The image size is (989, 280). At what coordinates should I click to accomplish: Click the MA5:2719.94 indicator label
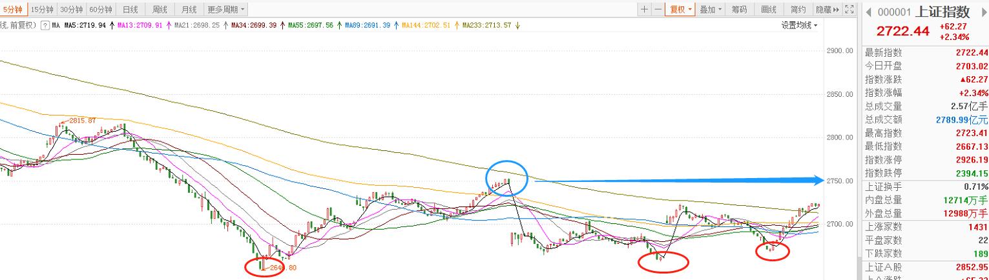coord(87,25)
